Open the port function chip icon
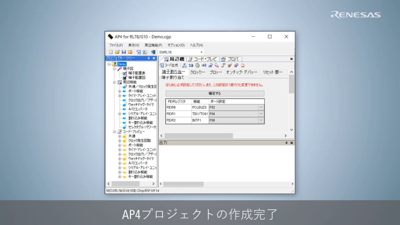The width and height of the screenshot is (400, 225). [191, 65]
